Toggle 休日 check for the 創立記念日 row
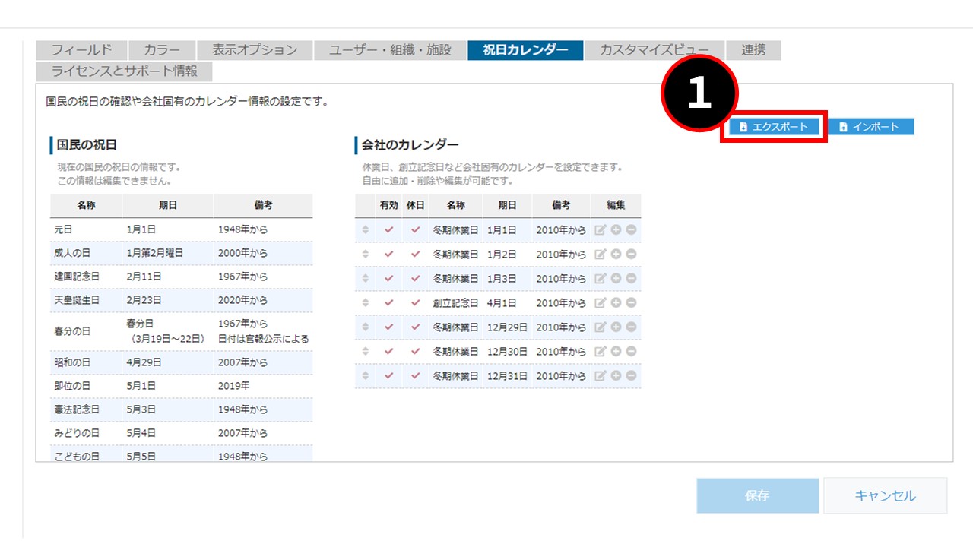 coord(415,303)
